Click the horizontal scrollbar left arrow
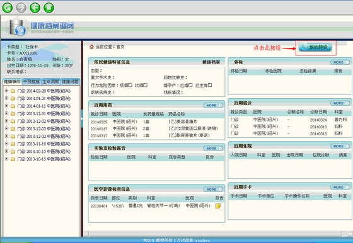Image resolution: width=353 pixels, height=243 pixels. coord(86,234)
